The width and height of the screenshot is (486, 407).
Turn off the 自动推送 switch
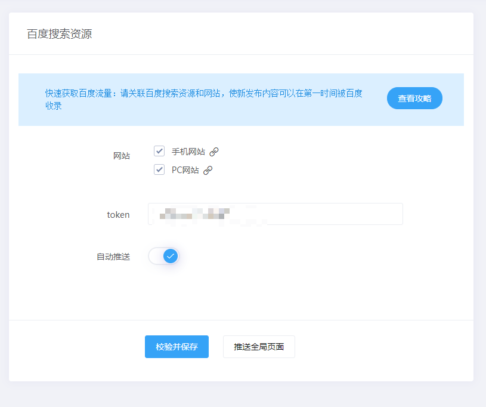point(163,256)
